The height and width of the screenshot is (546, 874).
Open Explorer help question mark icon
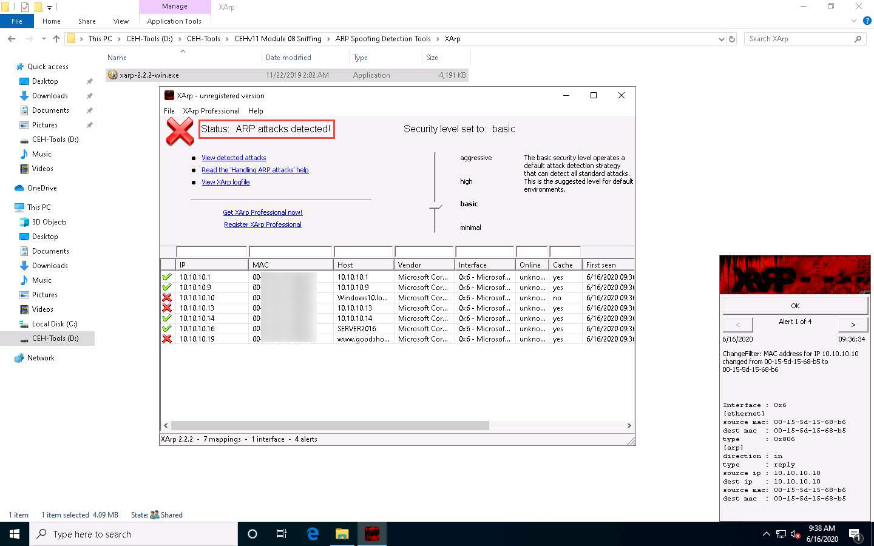[x=867, y=21]
